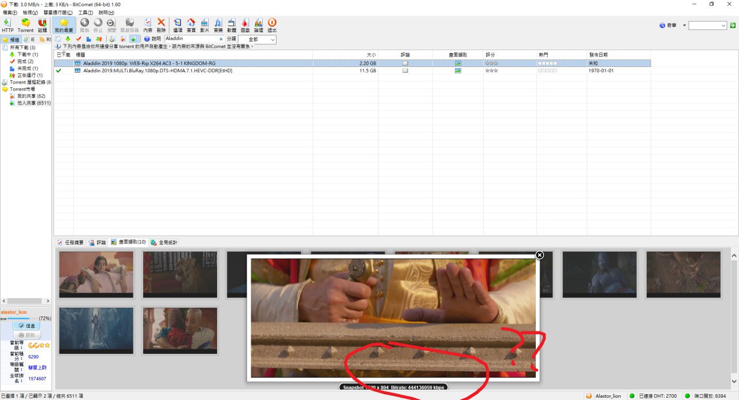Close the enlarged snapshot preview

pyautogui.click(x=539, y=255)
